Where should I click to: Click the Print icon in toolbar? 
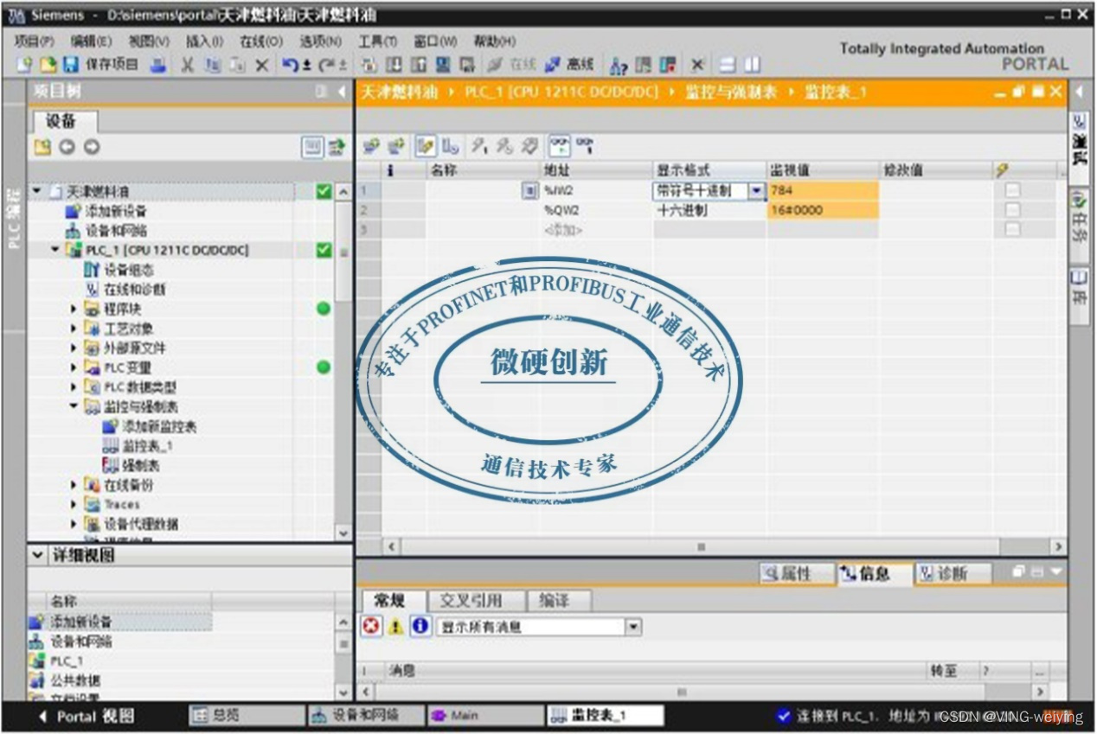(158, 65)
